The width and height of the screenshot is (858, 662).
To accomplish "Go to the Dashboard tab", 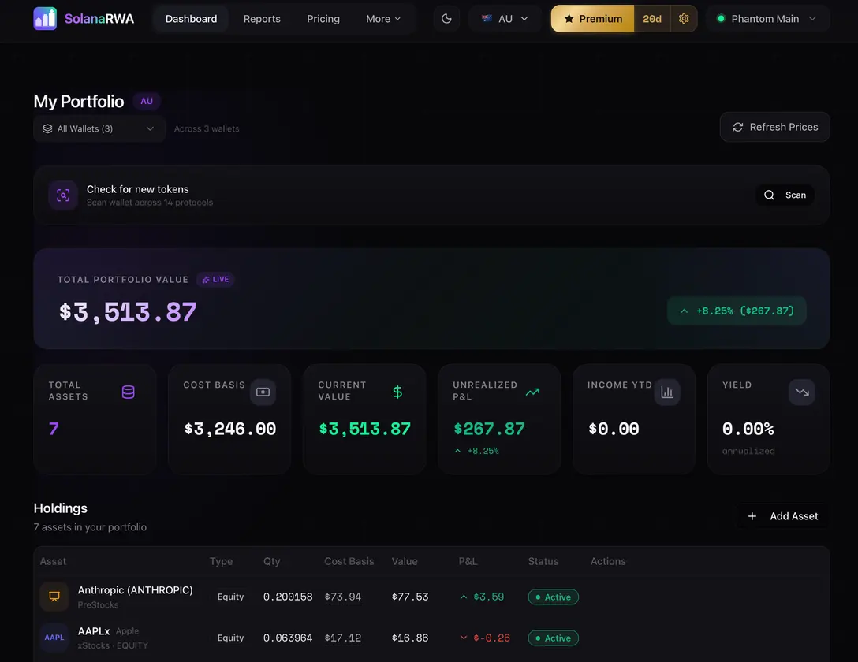I will pos(191,19).
